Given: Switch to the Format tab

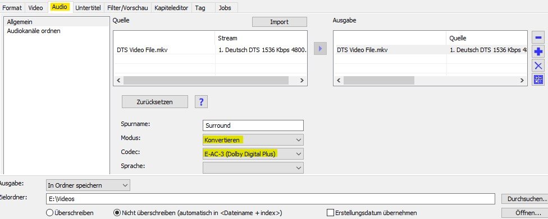Looking at the screenshot, I should tap(12, 7).
